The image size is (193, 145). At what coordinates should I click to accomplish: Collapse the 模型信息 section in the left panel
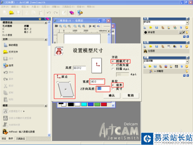coord(46,23)
